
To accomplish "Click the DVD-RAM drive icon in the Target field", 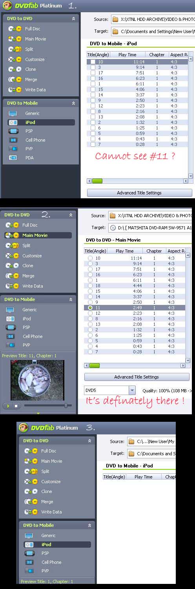I will pyautogui.click(x=113, y=227).
